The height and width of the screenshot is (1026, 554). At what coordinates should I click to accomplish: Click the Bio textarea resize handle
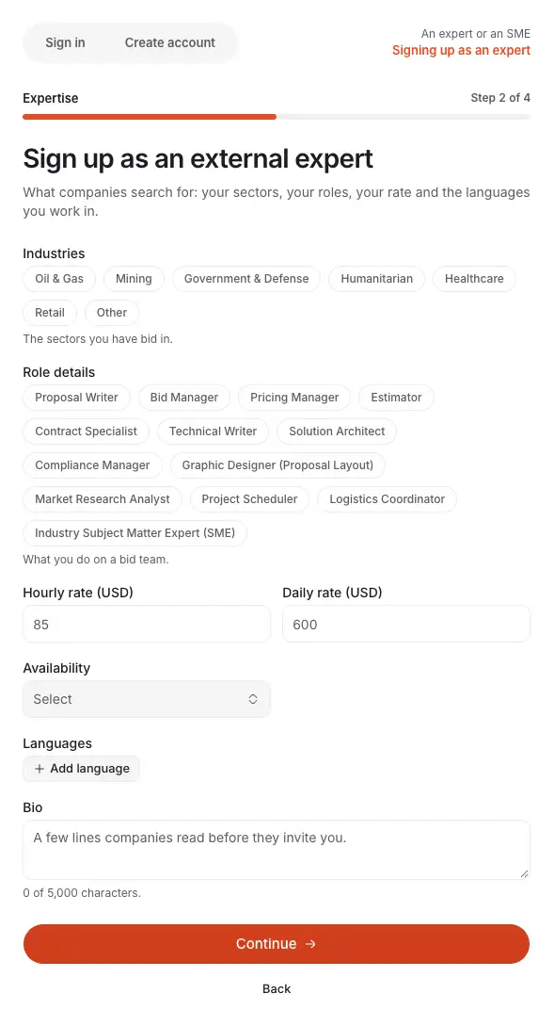[524, 873]
